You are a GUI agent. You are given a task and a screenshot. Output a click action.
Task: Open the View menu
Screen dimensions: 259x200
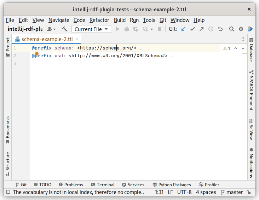coord(38,20)
